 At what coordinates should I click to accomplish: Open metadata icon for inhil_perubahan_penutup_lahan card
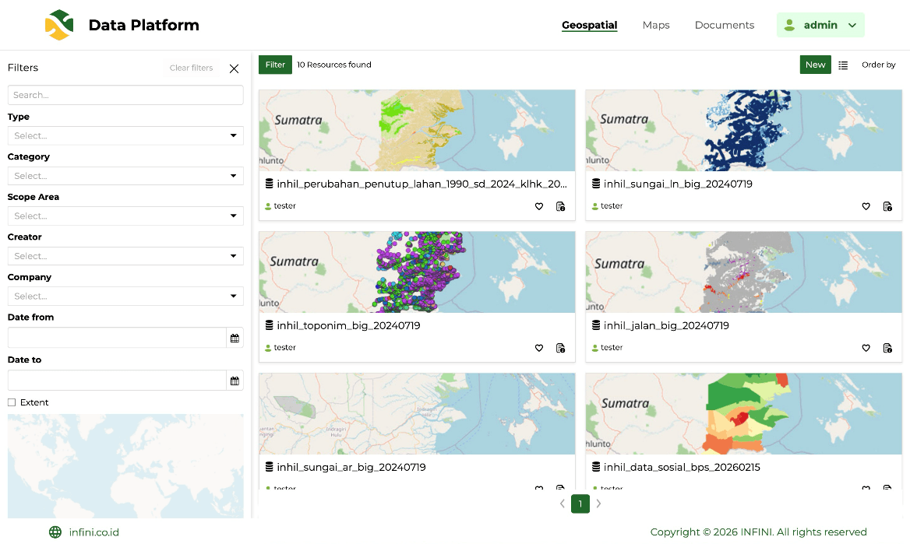pos(561,206)
